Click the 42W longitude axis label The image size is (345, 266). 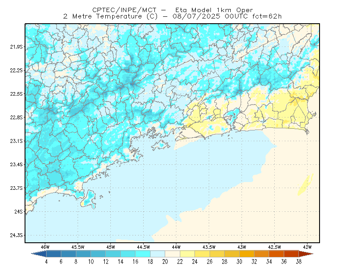pos(307,247)
